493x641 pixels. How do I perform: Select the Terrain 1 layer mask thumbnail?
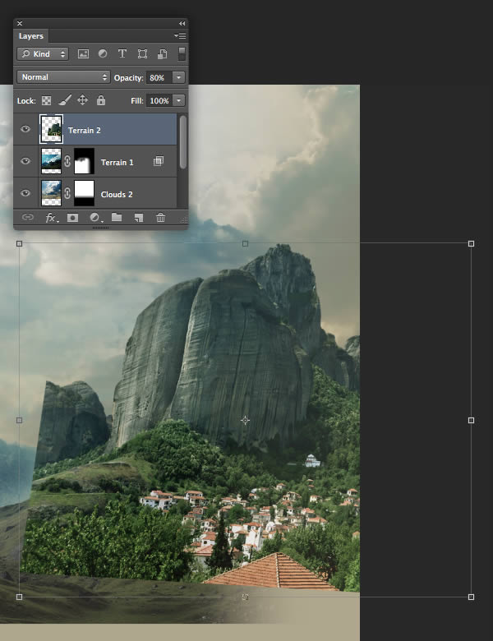[x=84, y=161]
